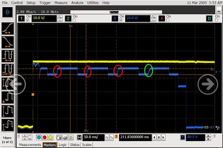Open the Trigger menu
Screen dimensions: 223x148
tap(45, 3)
